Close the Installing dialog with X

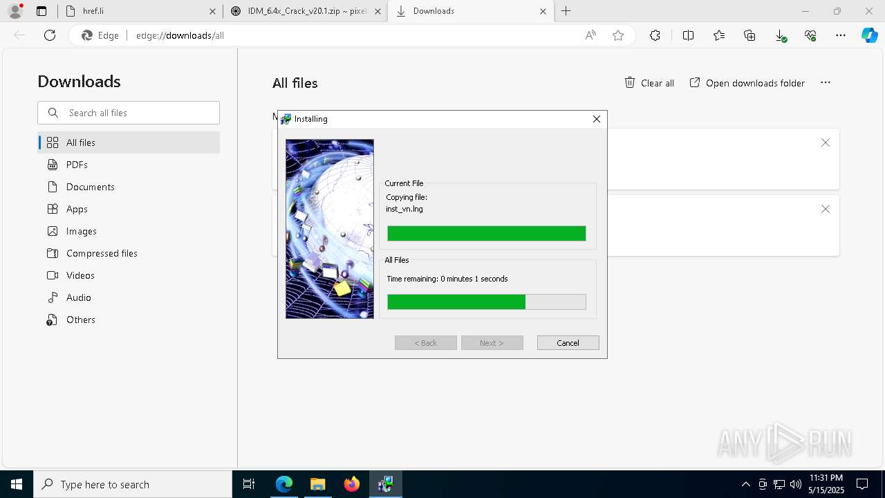(x=597, y=119)
